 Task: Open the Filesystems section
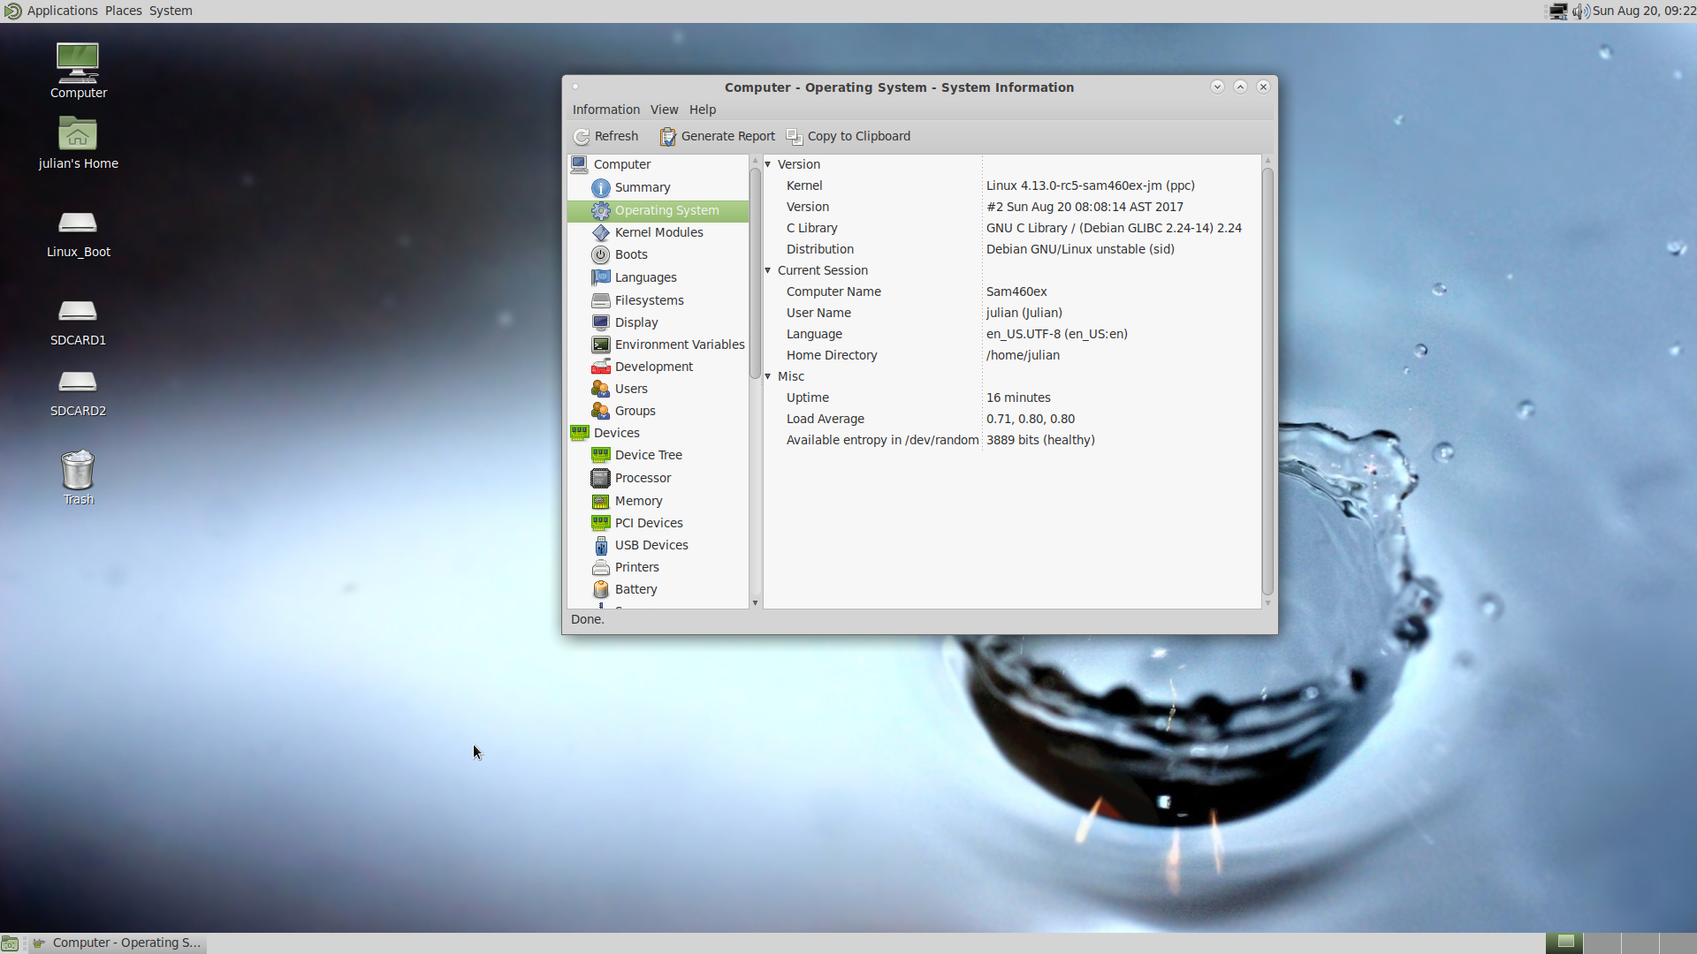pos(649,300)
